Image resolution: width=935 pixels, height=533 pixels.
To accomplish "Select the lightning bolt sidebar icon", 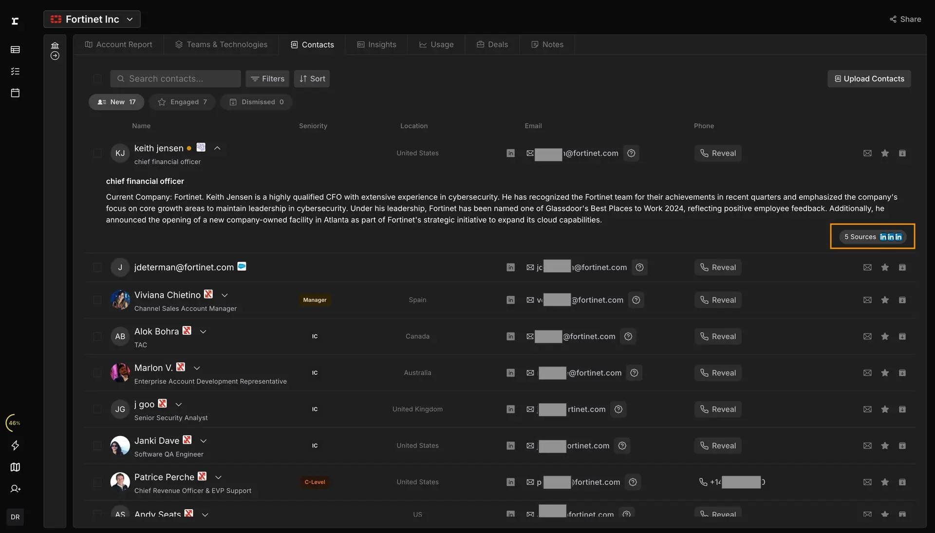I will pyautogui.click(x=16, y=445).
